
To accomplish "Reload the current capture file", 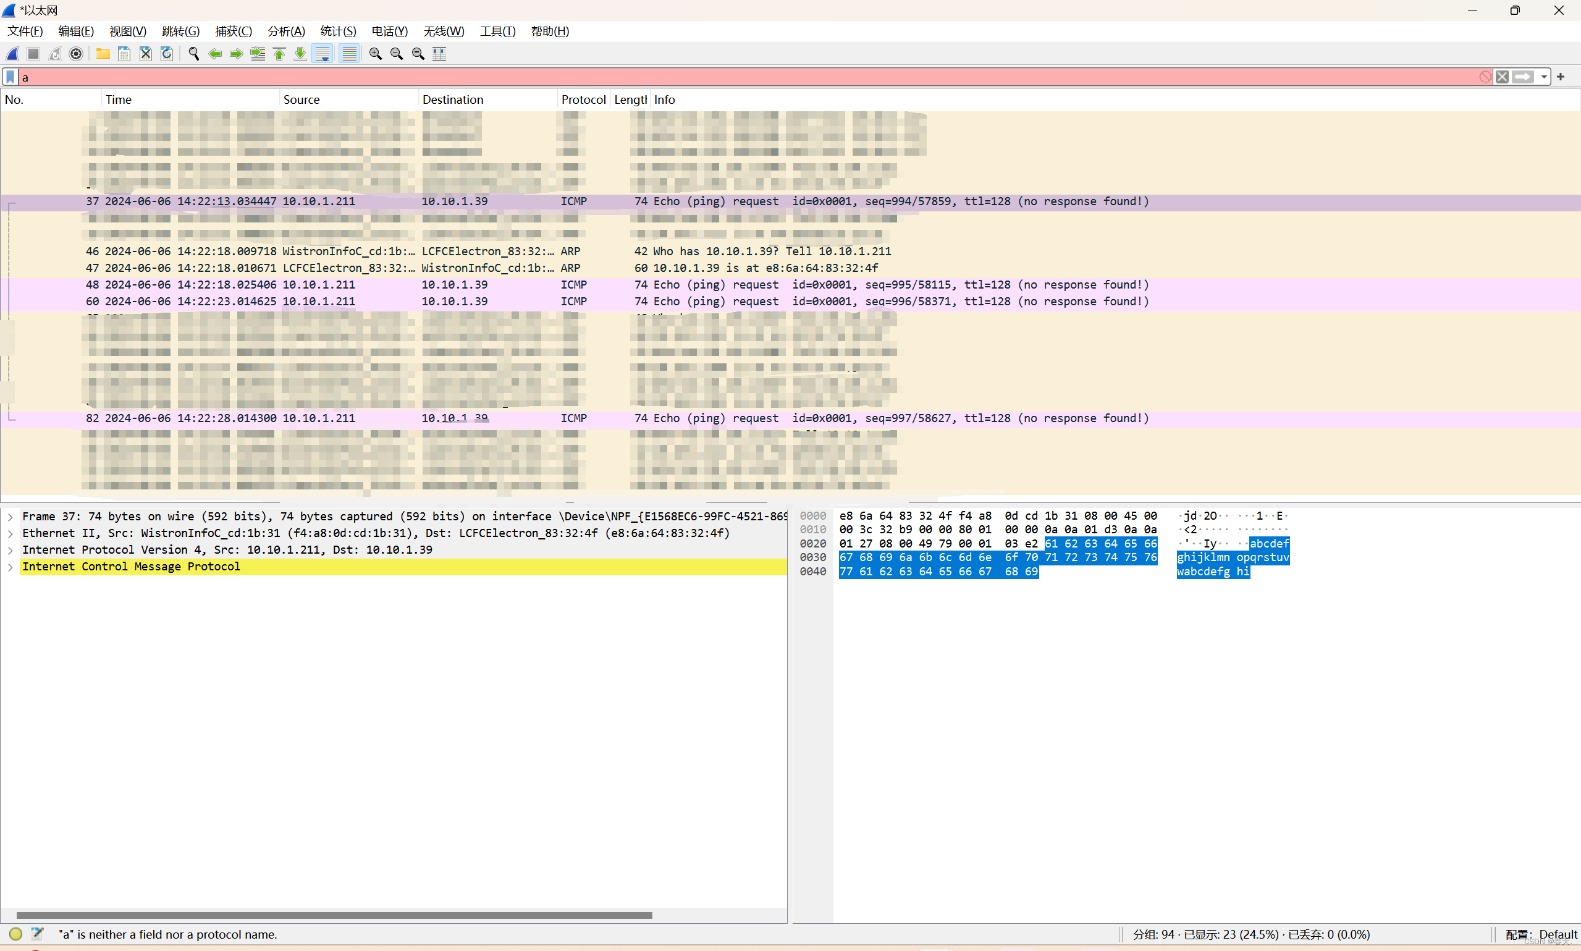I will 167,54.
